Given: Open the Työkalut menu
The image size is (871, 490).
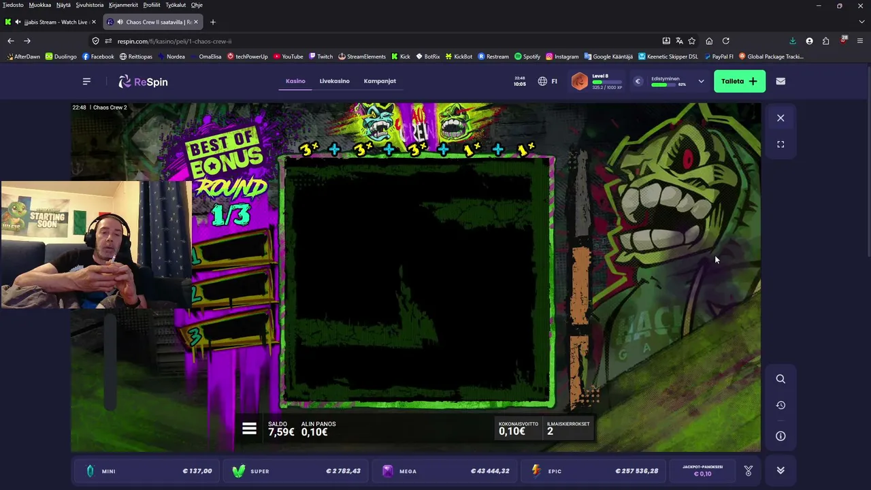Looking at the screenshot, I should tap(175, 5).
